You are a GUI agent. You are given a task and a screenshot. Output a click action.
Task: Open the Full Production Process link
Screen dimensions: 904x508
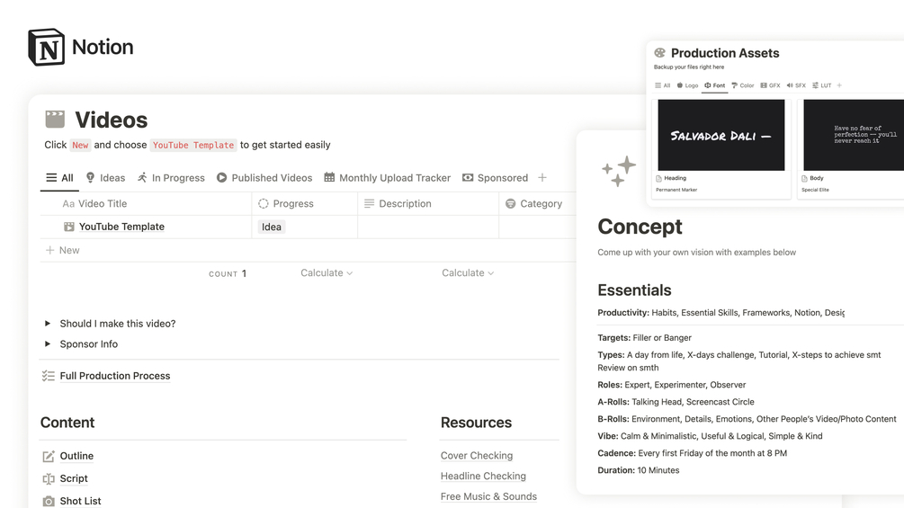tap(115, 376)
